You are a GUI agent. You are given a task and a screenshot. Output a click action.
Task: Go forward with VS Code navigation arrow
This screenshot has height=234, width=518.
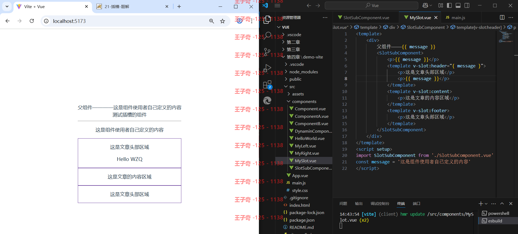(x=318, y=5)
